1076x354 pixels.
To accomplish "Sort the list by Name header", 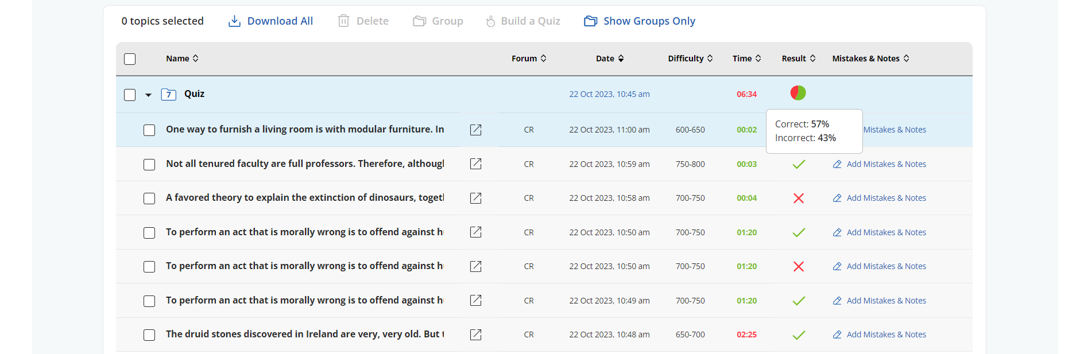I will (182, 59).
